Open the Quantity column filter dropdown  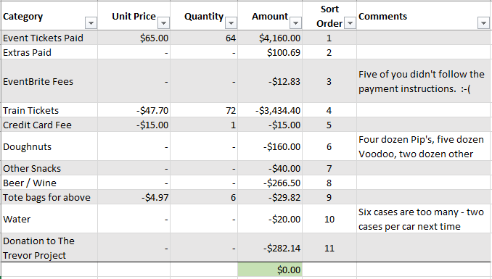(x=231, y=23)
